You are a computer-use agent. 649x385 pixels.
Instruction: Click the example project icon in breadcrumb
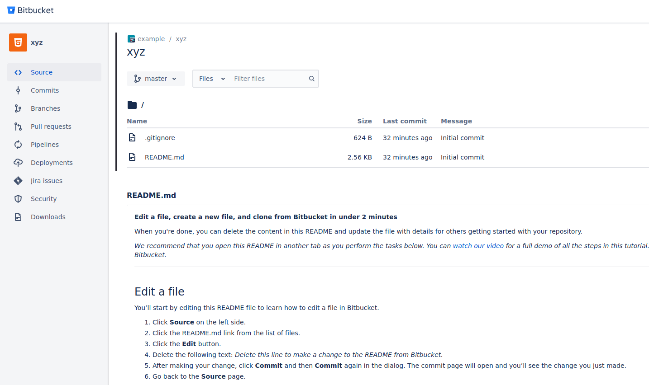click(131, 39)
